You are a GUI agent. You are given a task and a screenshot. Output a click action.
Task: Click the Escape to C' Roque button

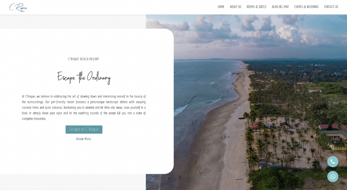click(x=84, y=129)
